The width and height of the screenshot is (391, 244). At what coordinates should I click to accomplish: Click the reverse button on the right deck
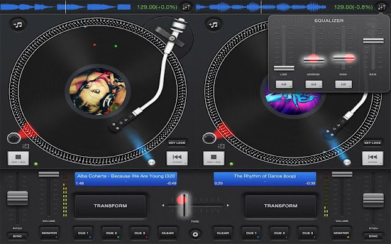click(x=373, y=159)
